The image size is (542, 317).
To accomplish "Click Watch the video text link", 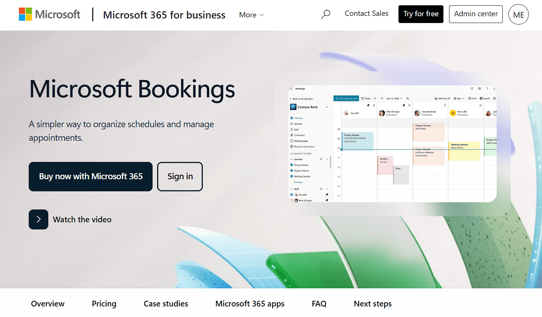I will coord(82,219).
